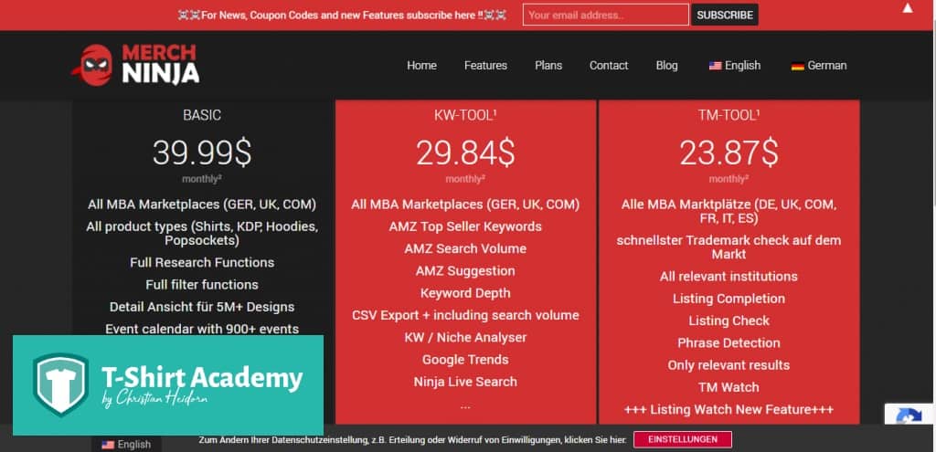Switch site language to German
This screenshot has height=452, width=936.
coord(819,66)
